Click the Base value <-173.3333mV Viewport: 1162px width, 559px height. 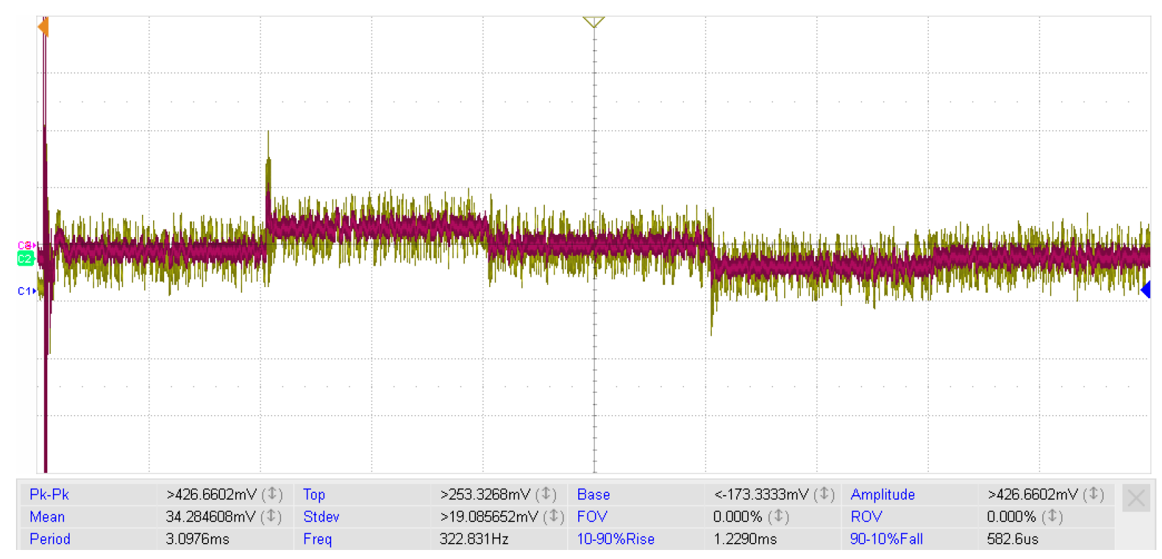click(x=761, y=494)
